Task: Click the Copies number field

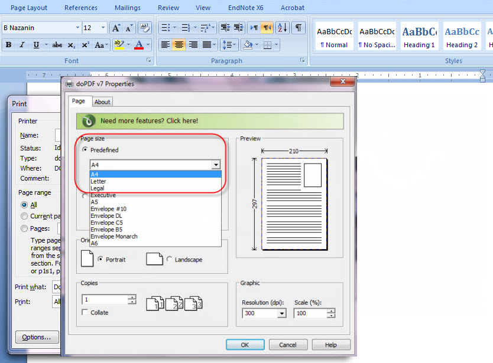Action: coord(105,299)
